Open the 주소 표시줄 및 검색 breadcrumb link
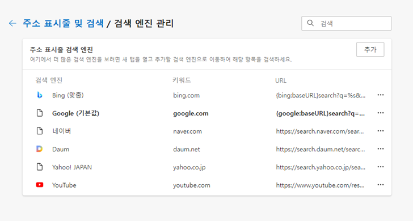This screenshot has width=413, height=221. [x=63, y=23]
